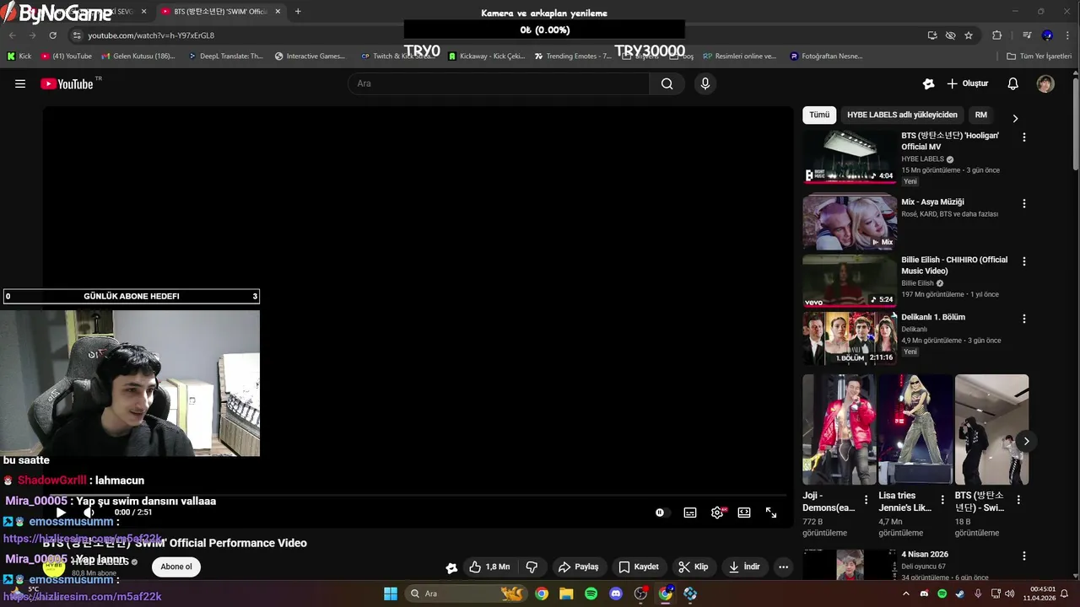1080x607 pixels.
Task: Open YouTube notifications bell
Action: (1013, 83)
